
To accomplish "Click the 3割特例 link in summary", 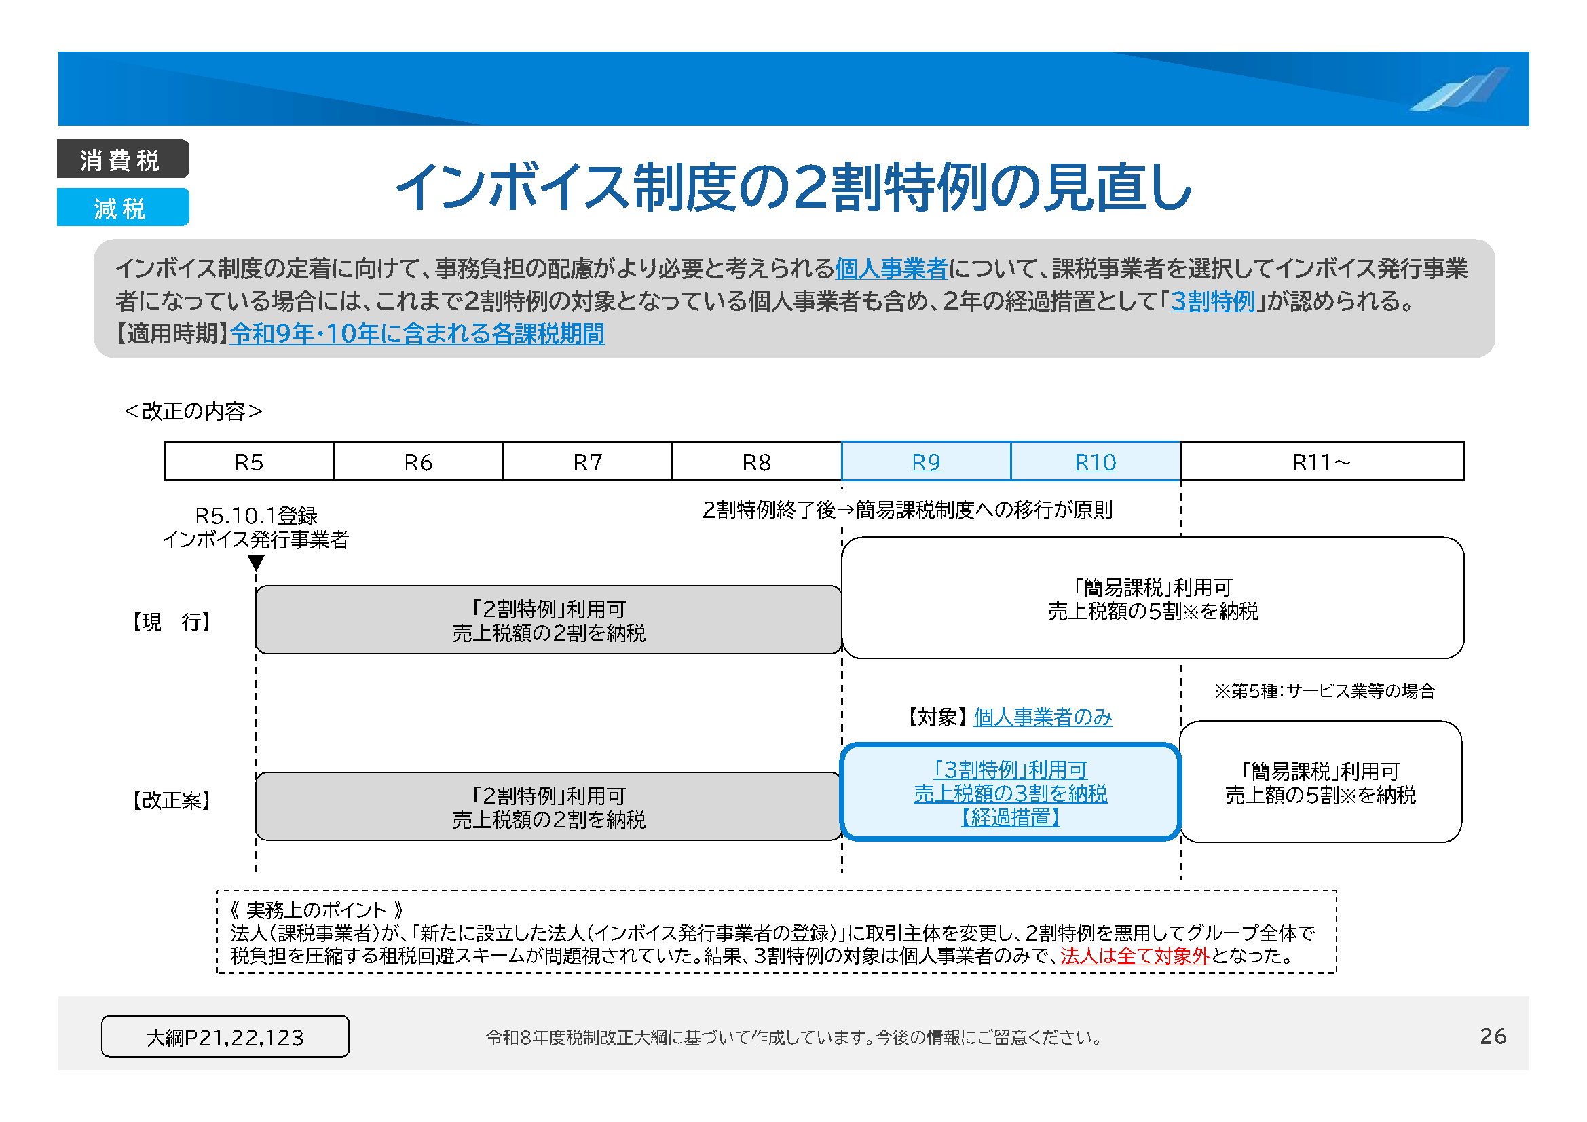I will [x=1213, y=301].
